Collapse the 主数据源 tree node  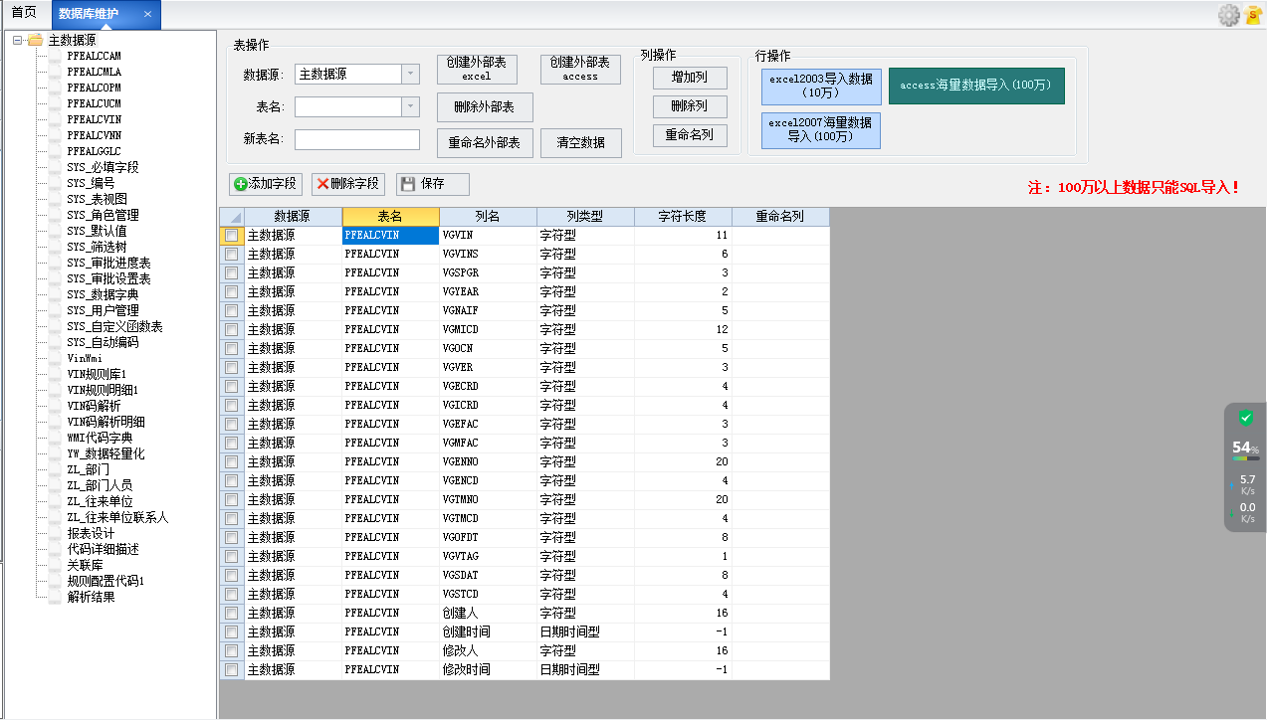click(x=18, y=41)
